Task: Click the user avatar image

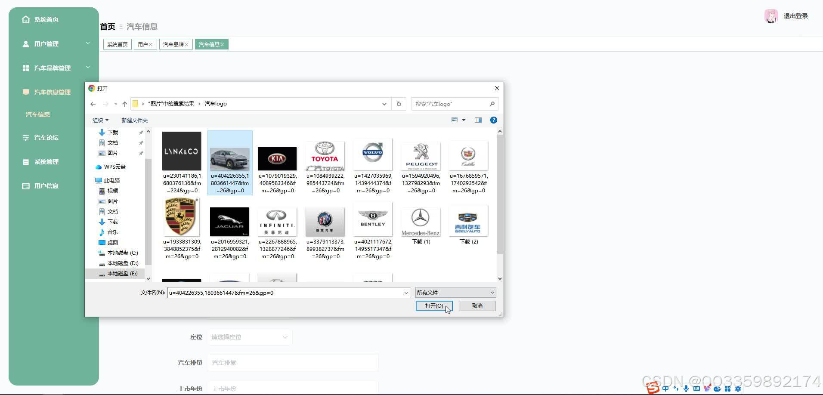Action: [771, 16]
